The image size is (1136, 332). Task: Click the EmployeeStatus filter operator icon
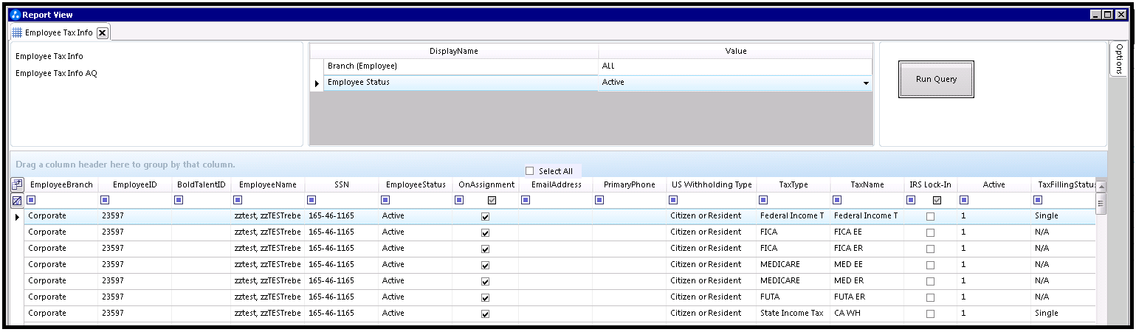click(385, 200)
